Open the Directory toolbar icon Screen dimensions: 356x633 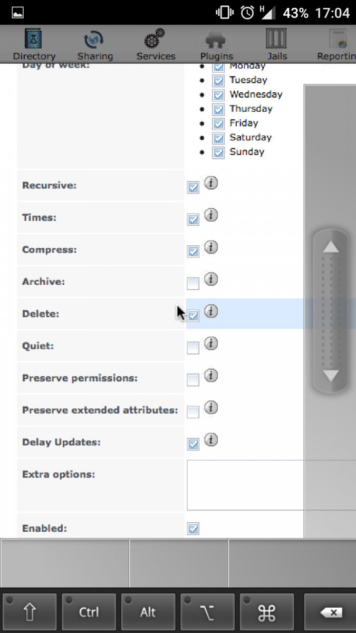(x=34, y=40)
